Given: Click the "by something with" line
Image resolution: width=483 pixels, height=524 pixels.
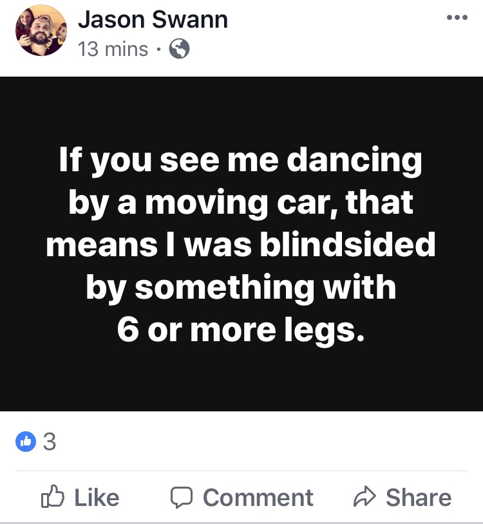Looking at the screenshot, I should (241, 287).
